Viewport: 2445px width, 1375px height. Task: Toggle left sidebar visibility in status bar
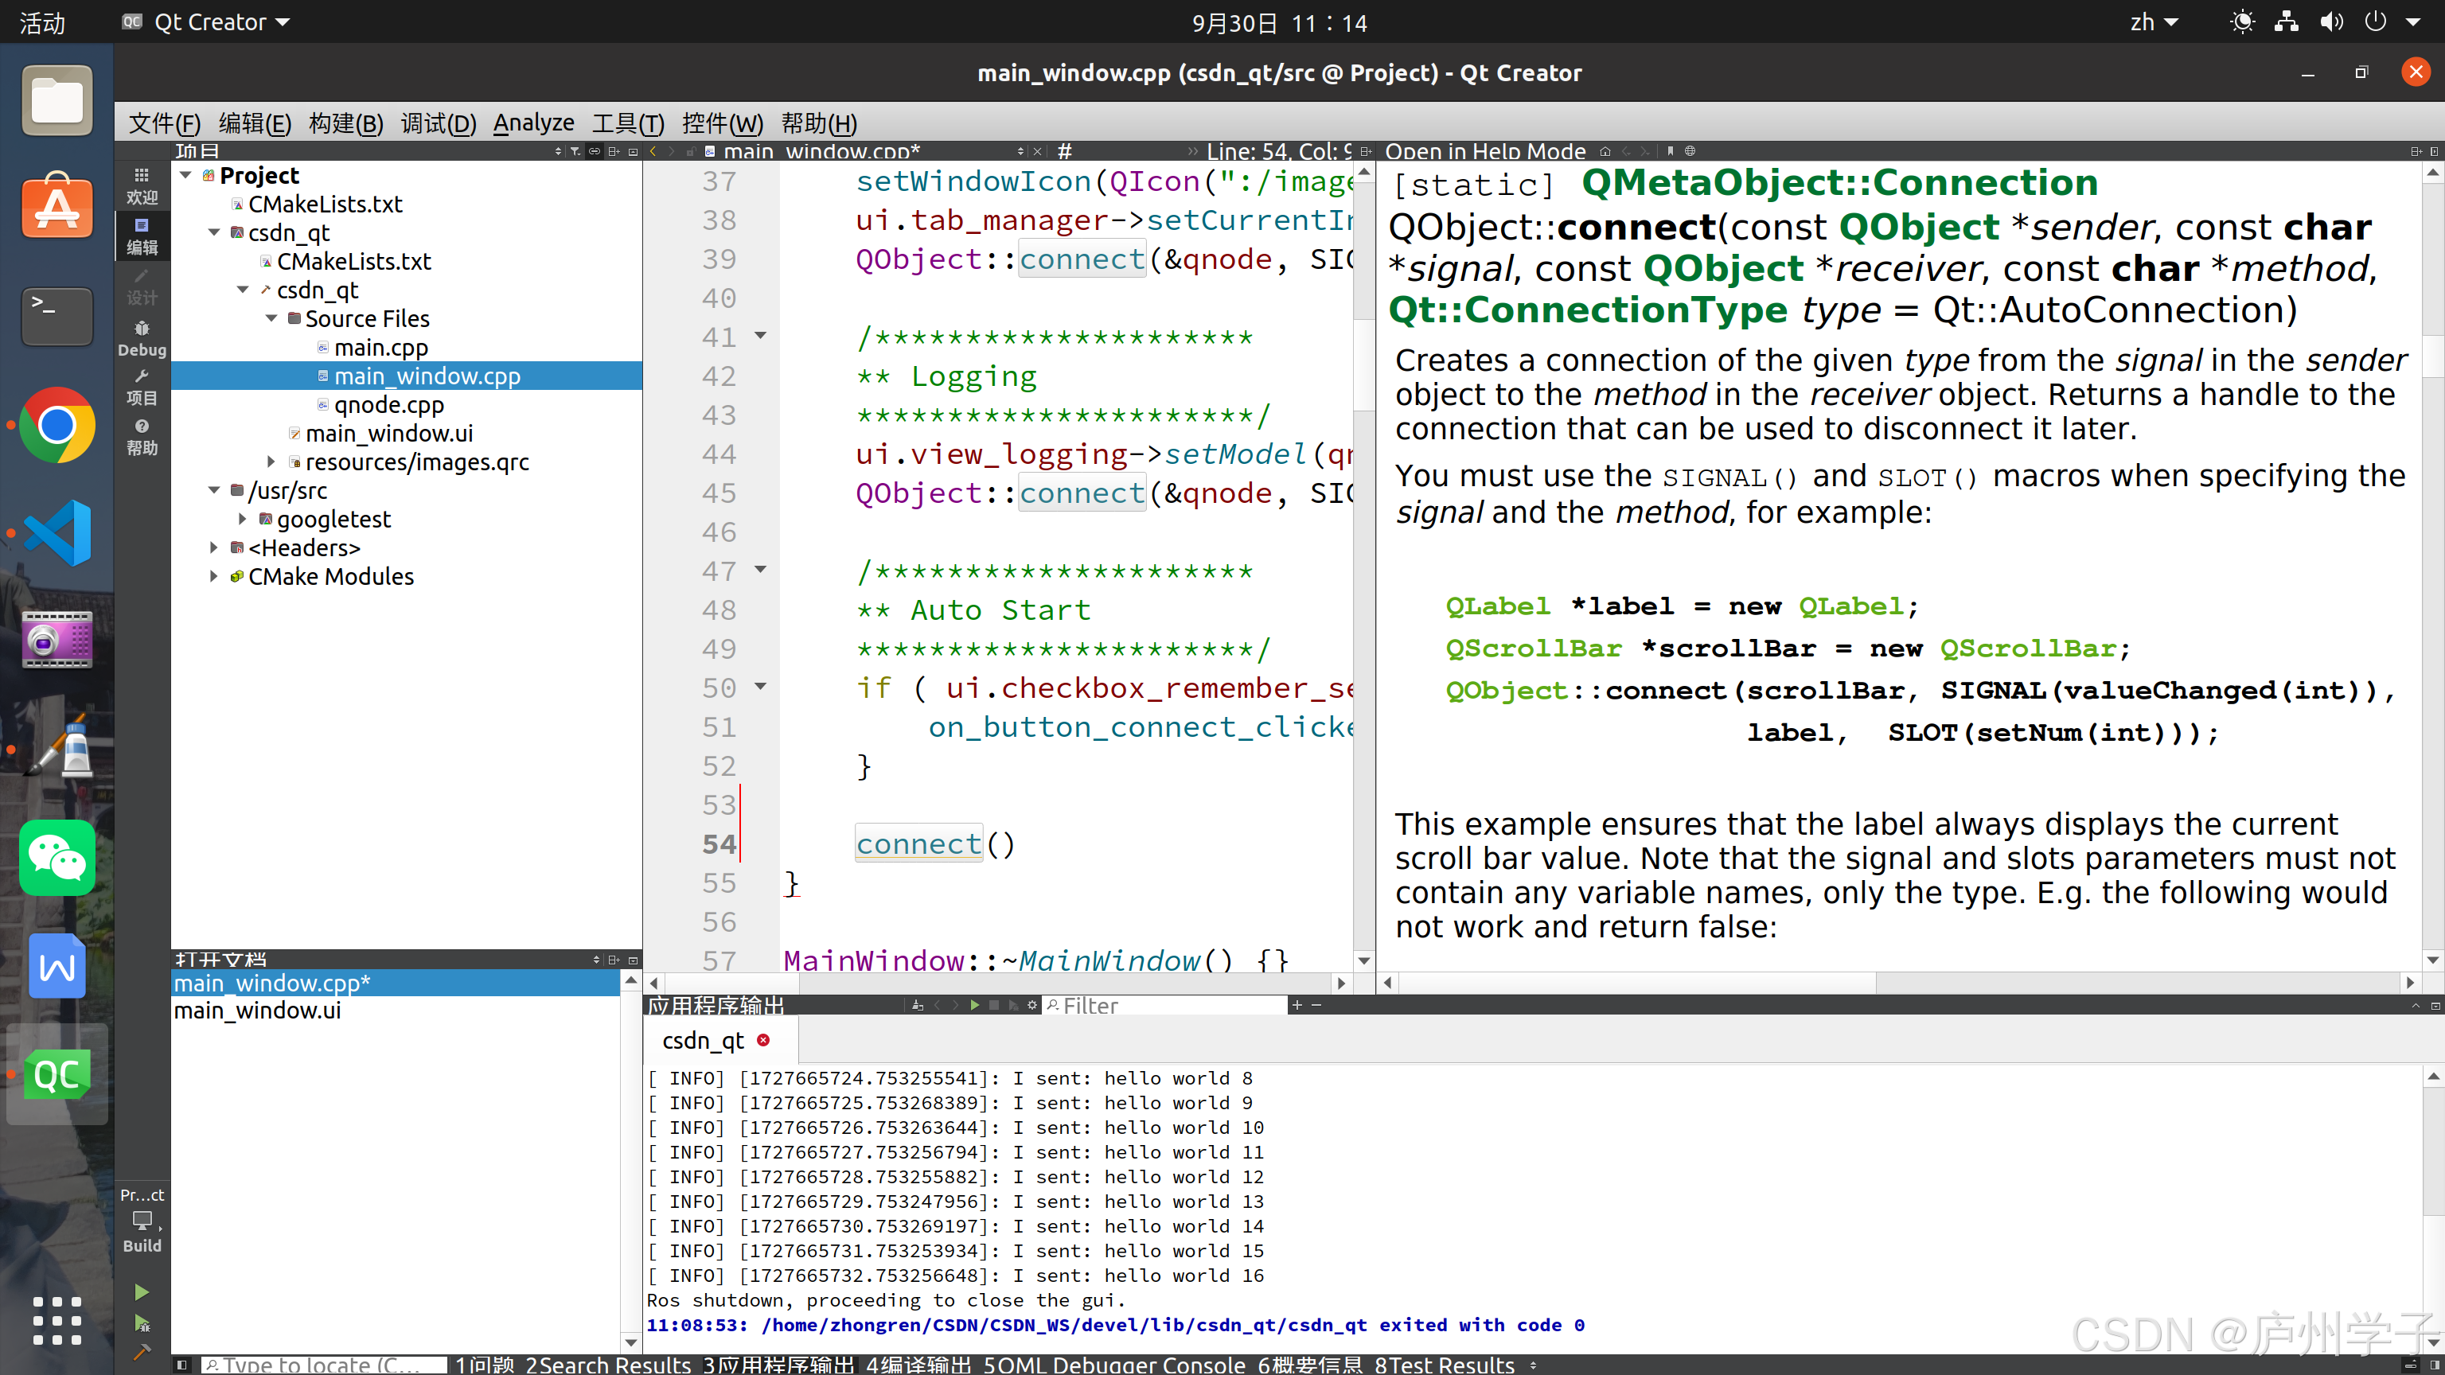pos(182,1365)
